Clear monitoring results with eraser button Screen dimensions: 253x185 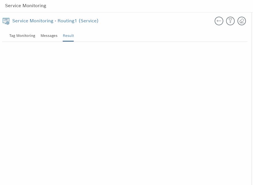pos(242,21)
